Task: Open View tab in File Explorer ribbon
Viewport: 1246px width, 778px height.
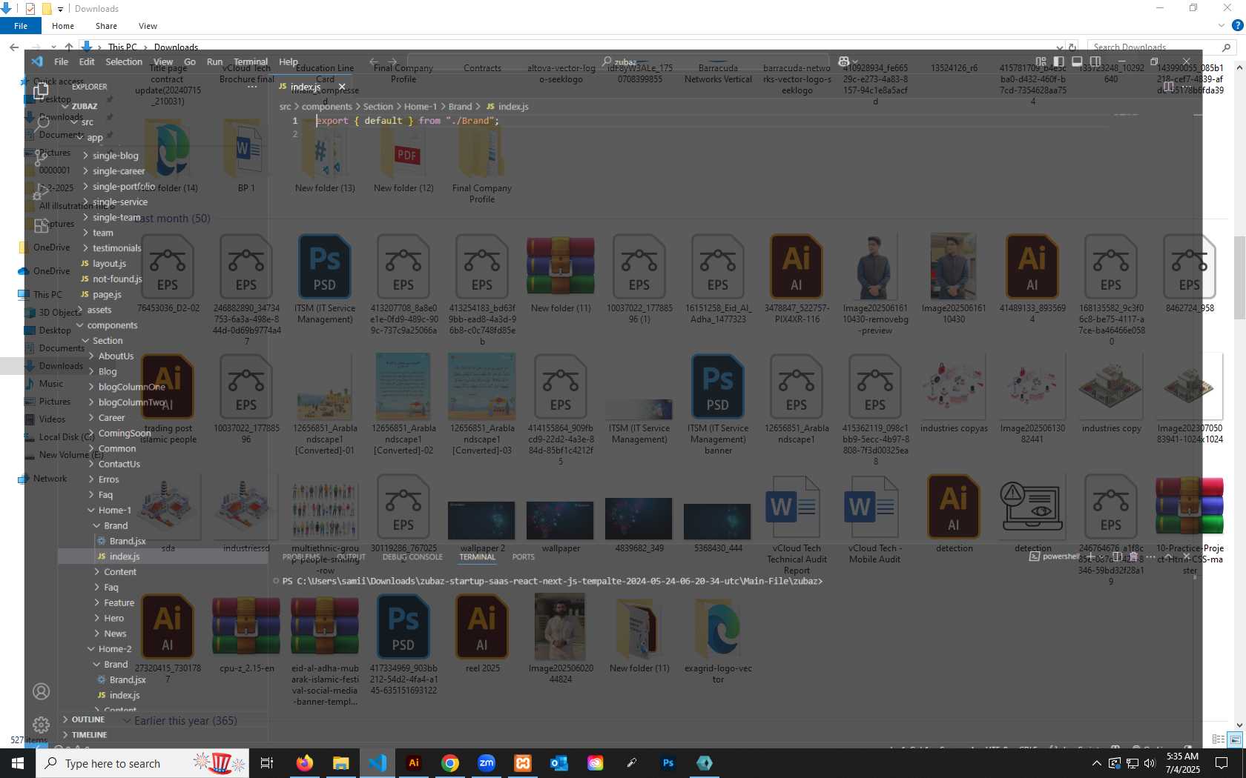Action: tap(148, 26)
